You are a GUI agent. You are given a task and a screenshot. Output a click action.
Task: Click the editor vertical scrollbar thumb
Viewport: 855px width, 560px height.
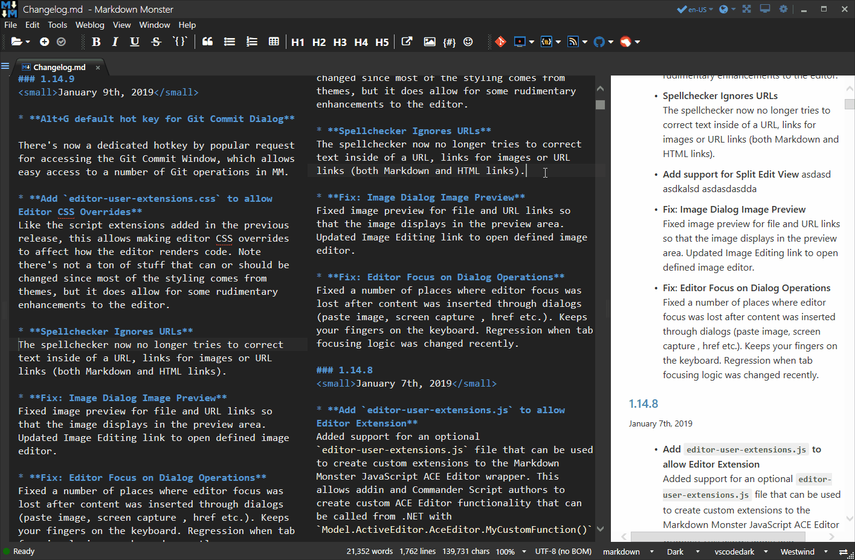click(600, 105)
